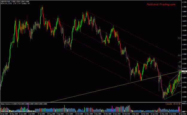Select the highlighted current price tag 1.5068

pos(184,71)
